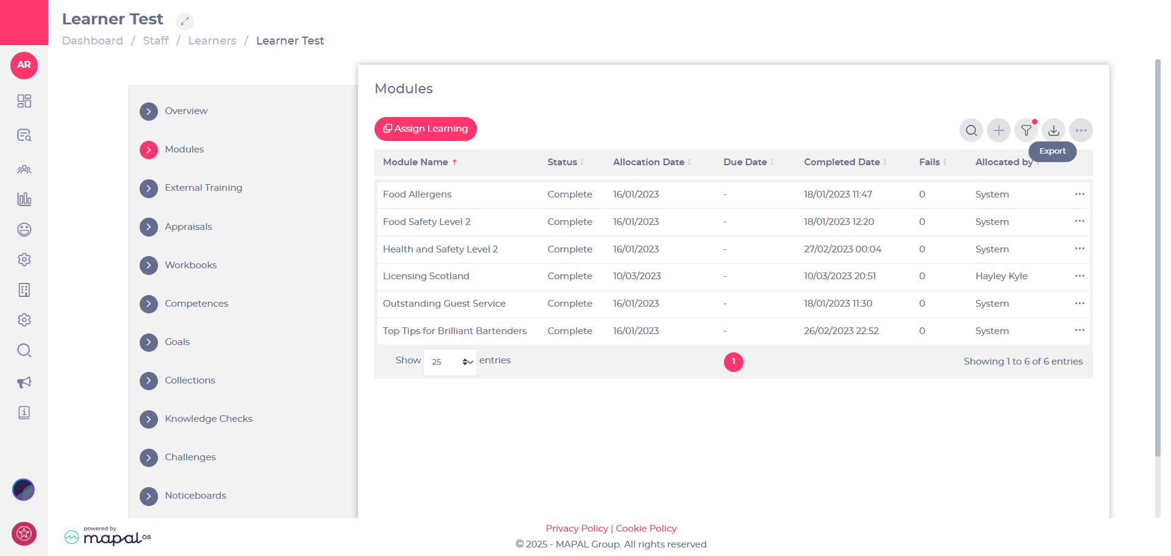Image resolution: width=1171 pixels, height=556 pixels.
Task: Open the filter funnel icon
Action: 1026,130
